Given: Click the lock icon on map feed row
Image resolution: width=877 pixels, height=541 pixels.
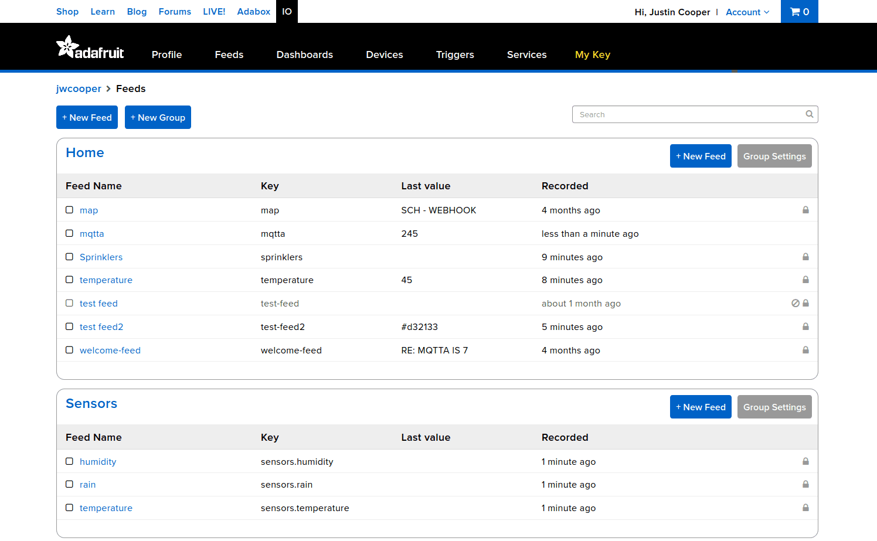Looking at the screenshot, I should pos(805,210).
